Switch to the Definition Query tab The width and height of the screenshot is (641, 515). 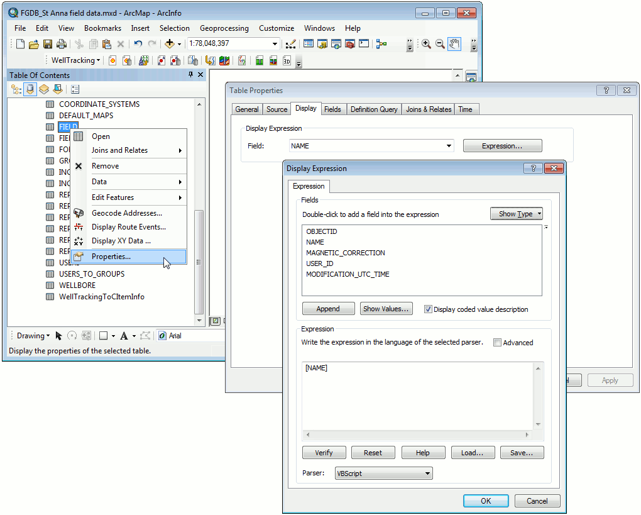374,109
